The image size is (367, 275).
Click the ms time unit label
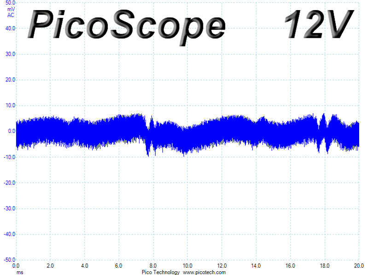pos(20,272)
